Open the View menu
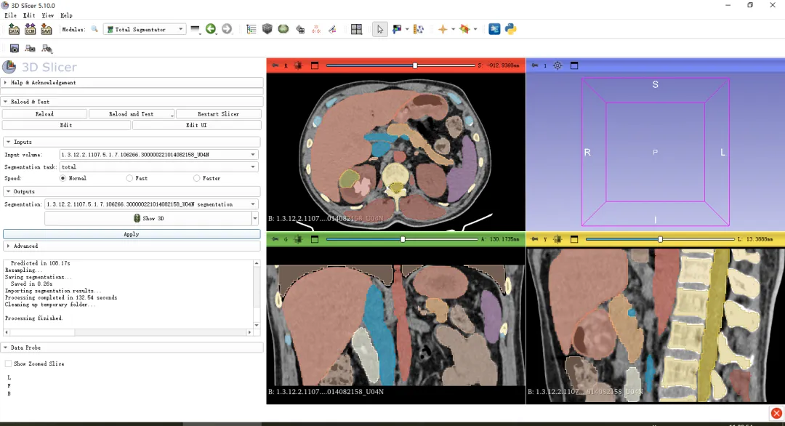 click(48, 15)
